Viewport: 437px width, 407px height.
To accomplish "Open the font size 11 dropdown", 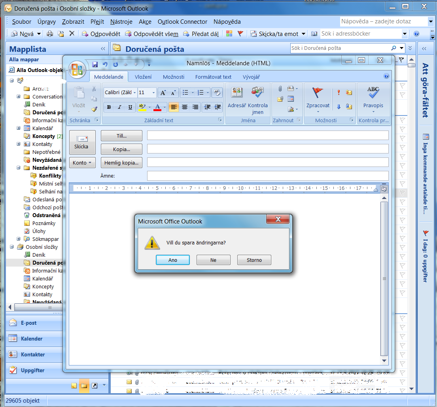I will click(153, 93).
